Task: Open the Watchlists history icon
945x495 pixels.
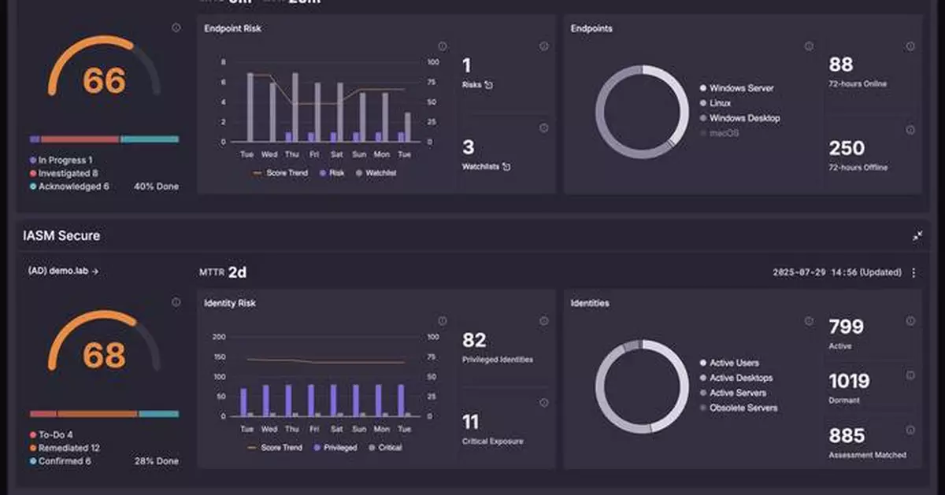Action: [506, 167]
